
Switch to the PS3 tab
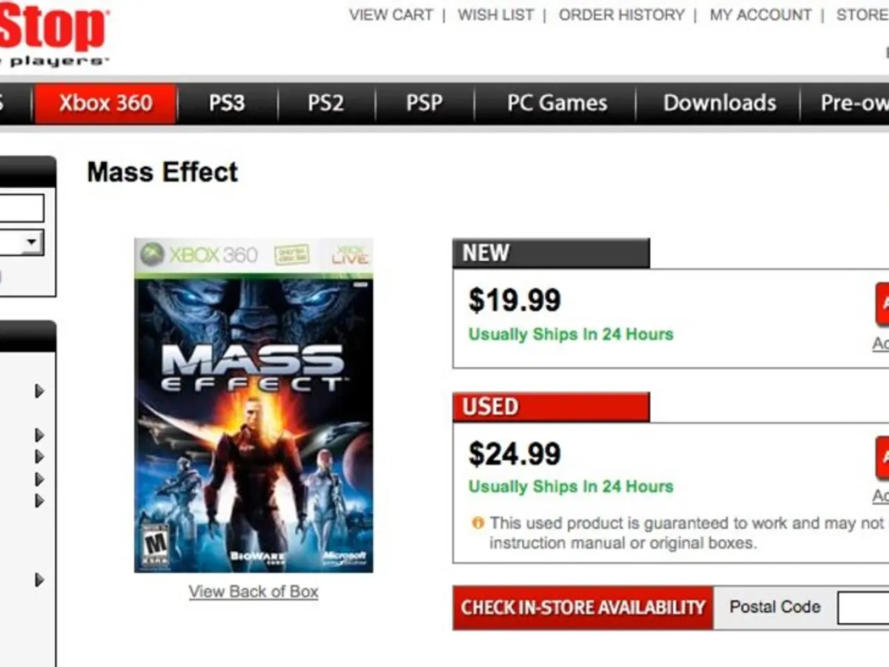point(227,103)
